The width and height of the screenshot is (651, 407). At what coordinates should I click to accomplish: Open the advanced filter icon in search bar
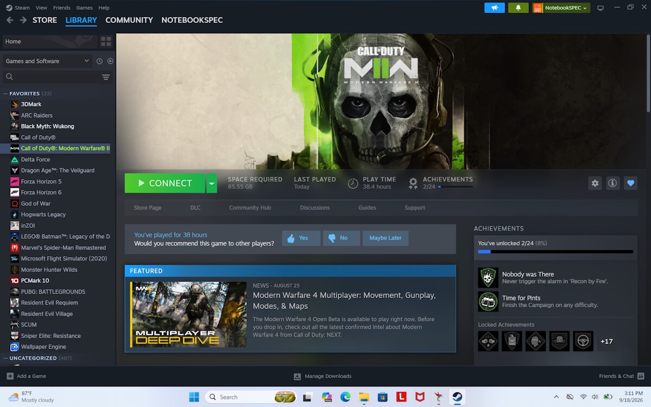tap(106, 77)
